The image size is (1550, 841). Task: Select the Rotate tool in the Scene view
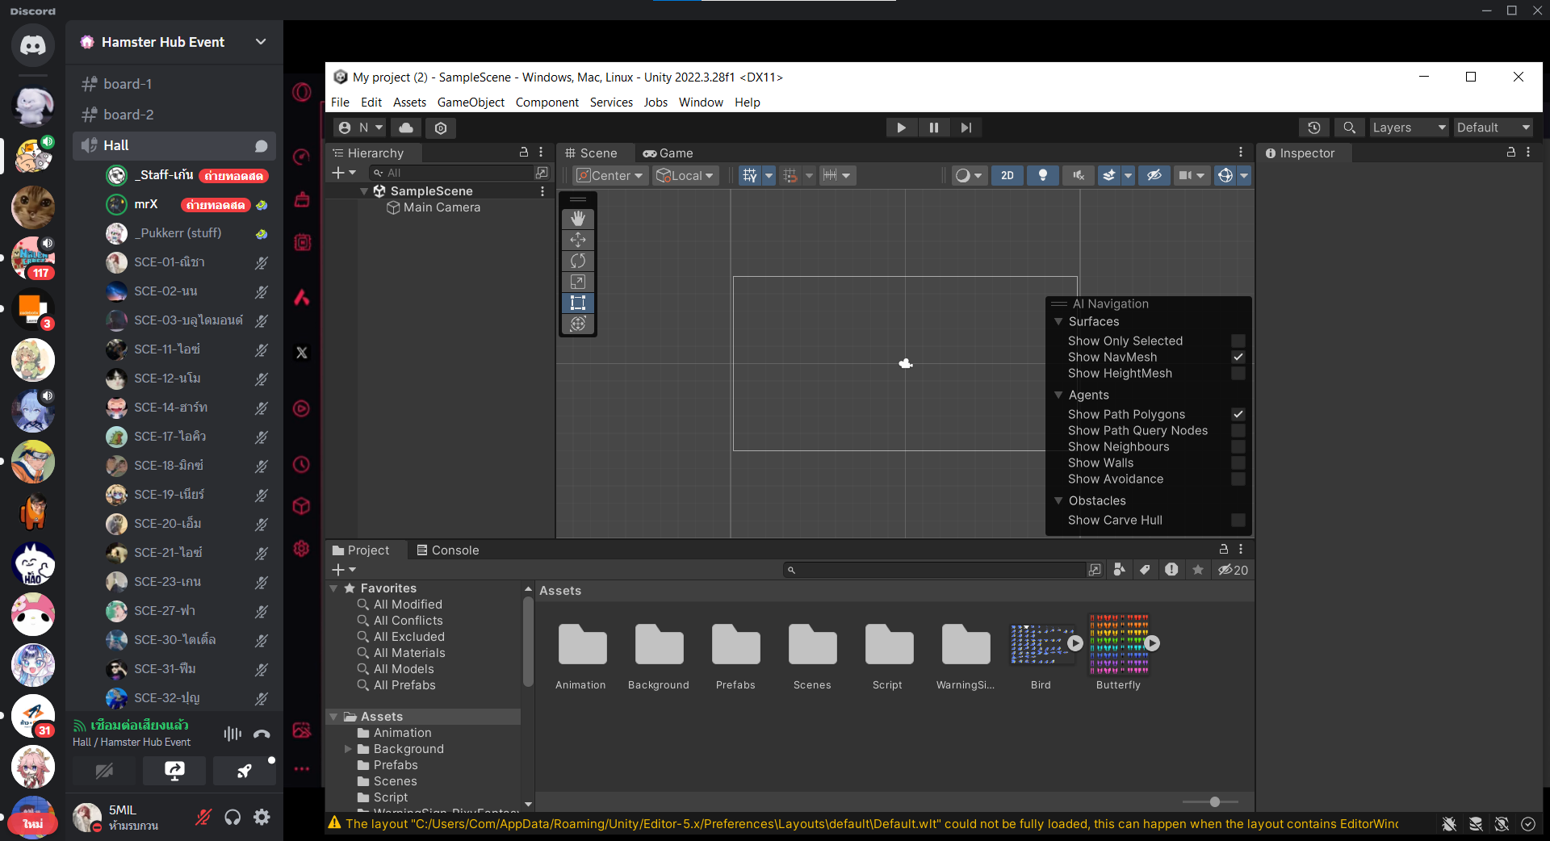(578, 261)
